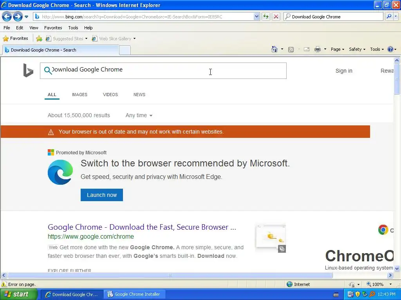
Task: Click the address bar URL field
Action: 143,17
